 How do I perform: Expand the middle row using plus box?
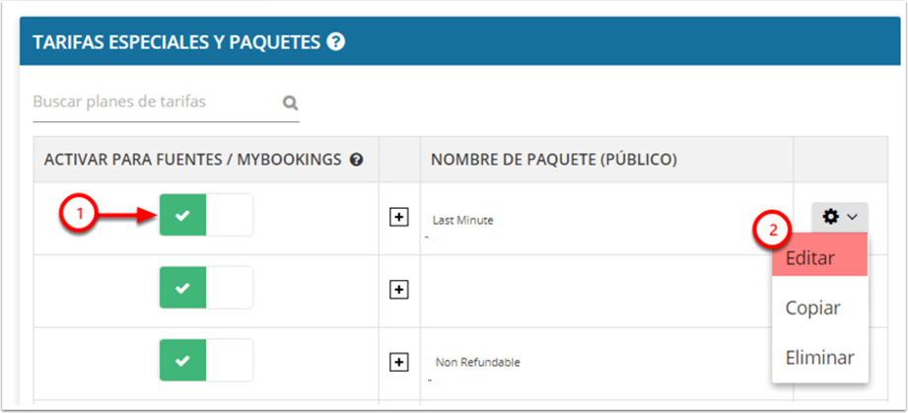[398, 289]
